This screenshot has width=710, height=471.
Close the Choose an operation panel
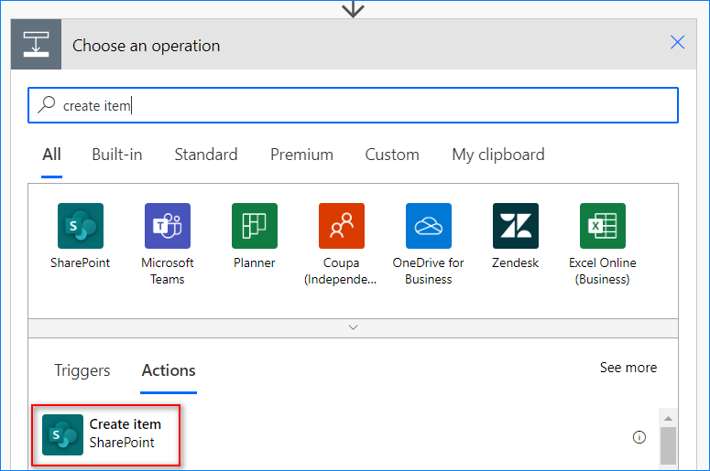tap(677, 42)
